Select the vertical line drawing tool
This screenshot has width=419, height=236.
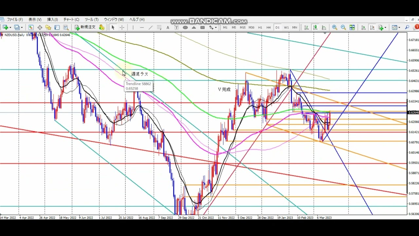[x=133, y=28]
